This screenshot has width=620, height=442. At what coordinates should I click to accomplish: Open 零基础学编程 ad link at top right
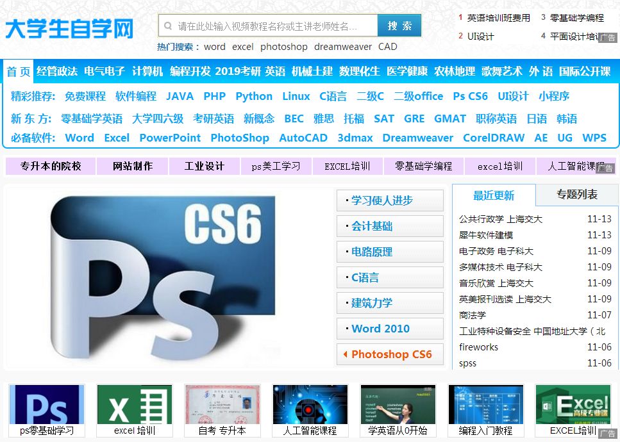click(x=576, y=18)
